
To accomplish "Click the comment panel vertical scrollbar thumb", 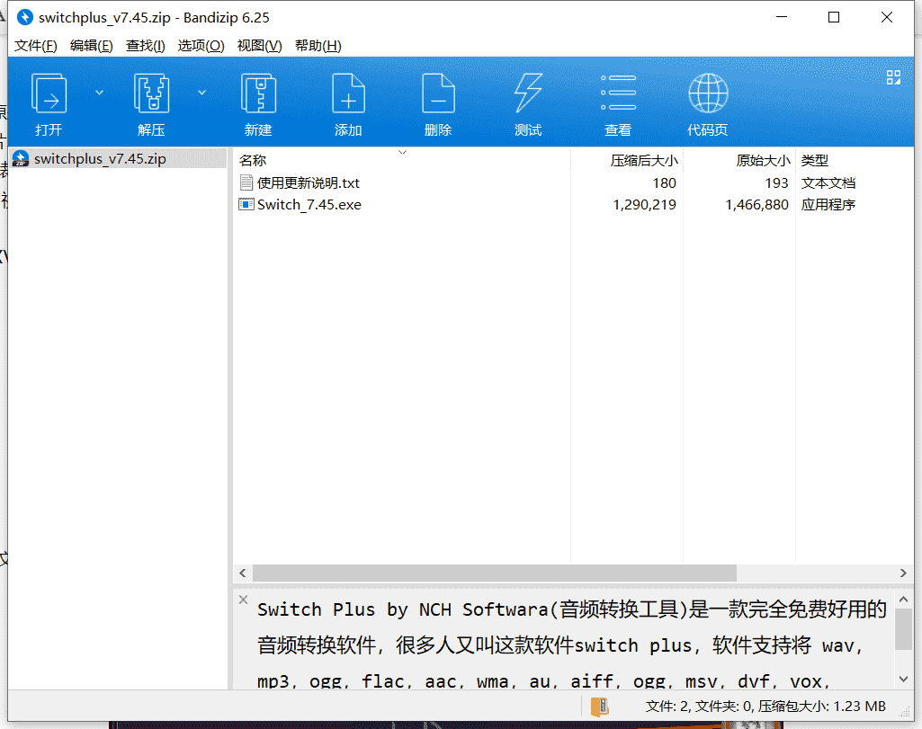I will pos(904,629).
